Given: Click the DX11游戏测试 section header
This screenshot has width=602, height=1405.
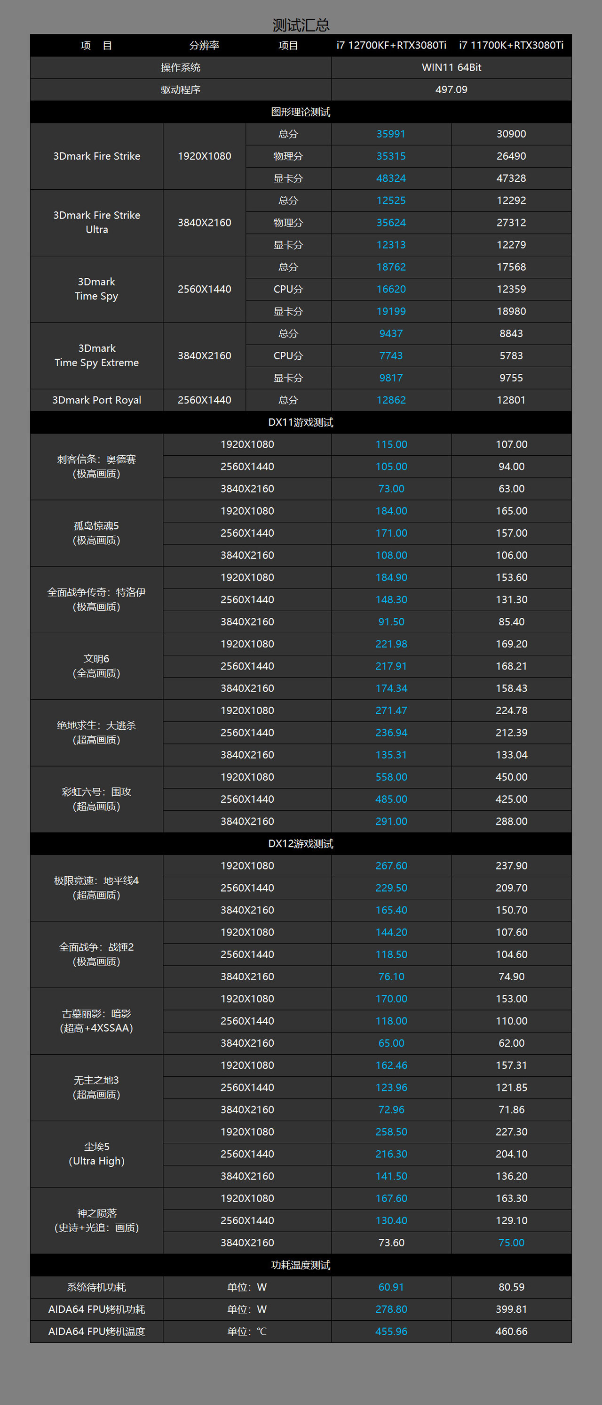Looking at the screenshot, I should [x=301, y=422].
